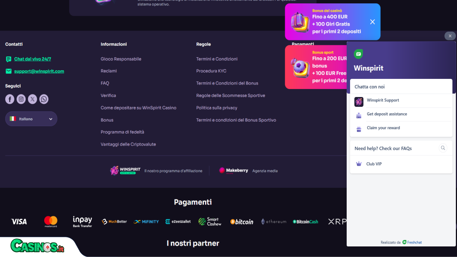Select Get deposit assistance channel
Image resolution: width=457 pixels, height=257 pixels.
(x=401, y=114)
